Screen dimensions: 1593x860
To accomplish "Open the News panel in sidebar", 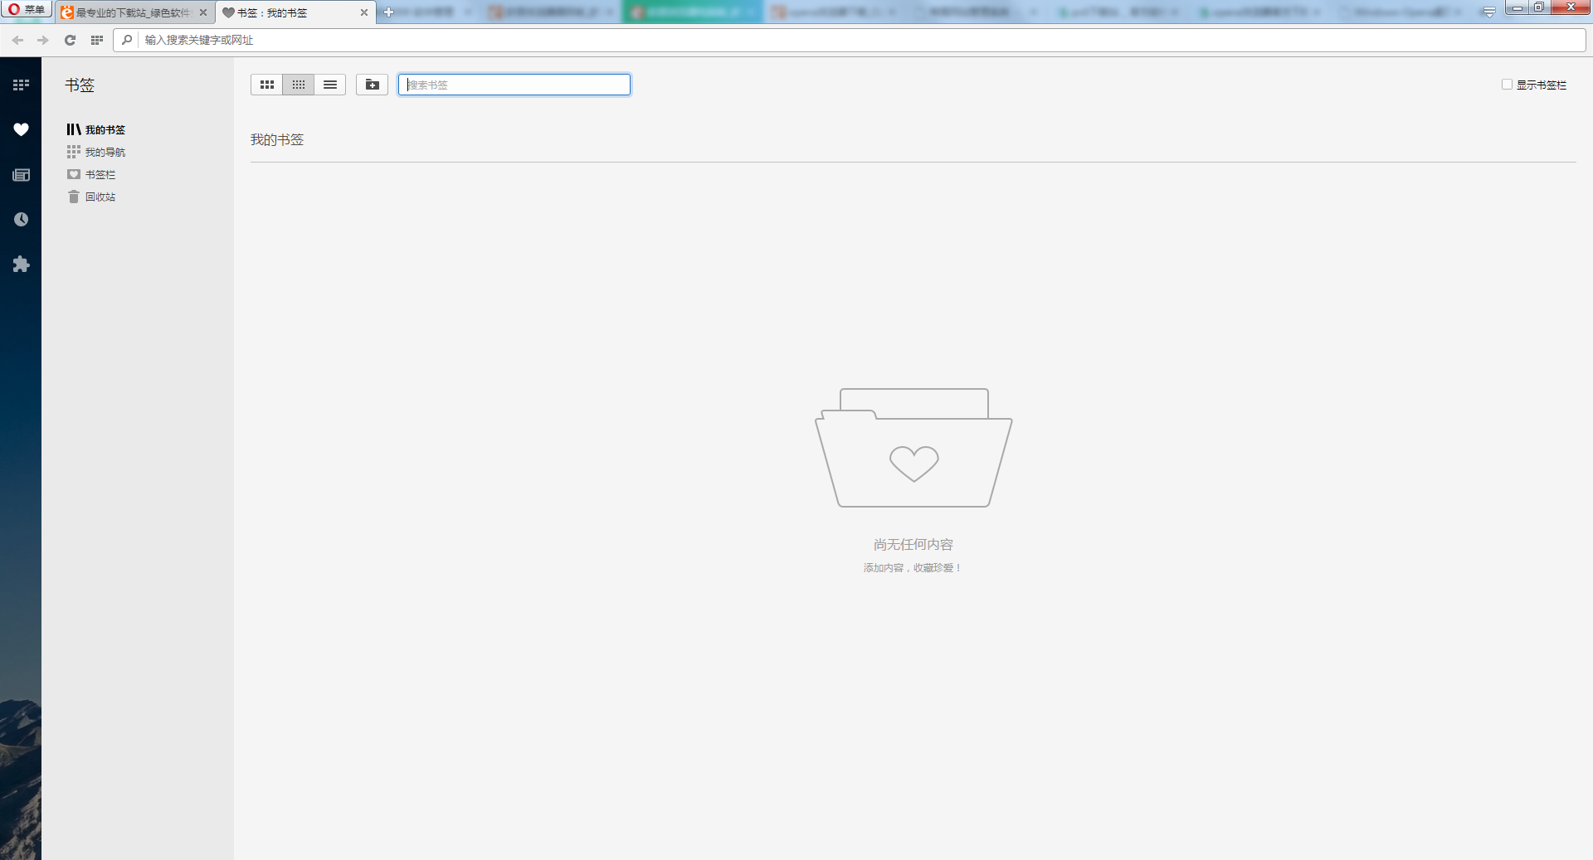I will tap(21, 175).
